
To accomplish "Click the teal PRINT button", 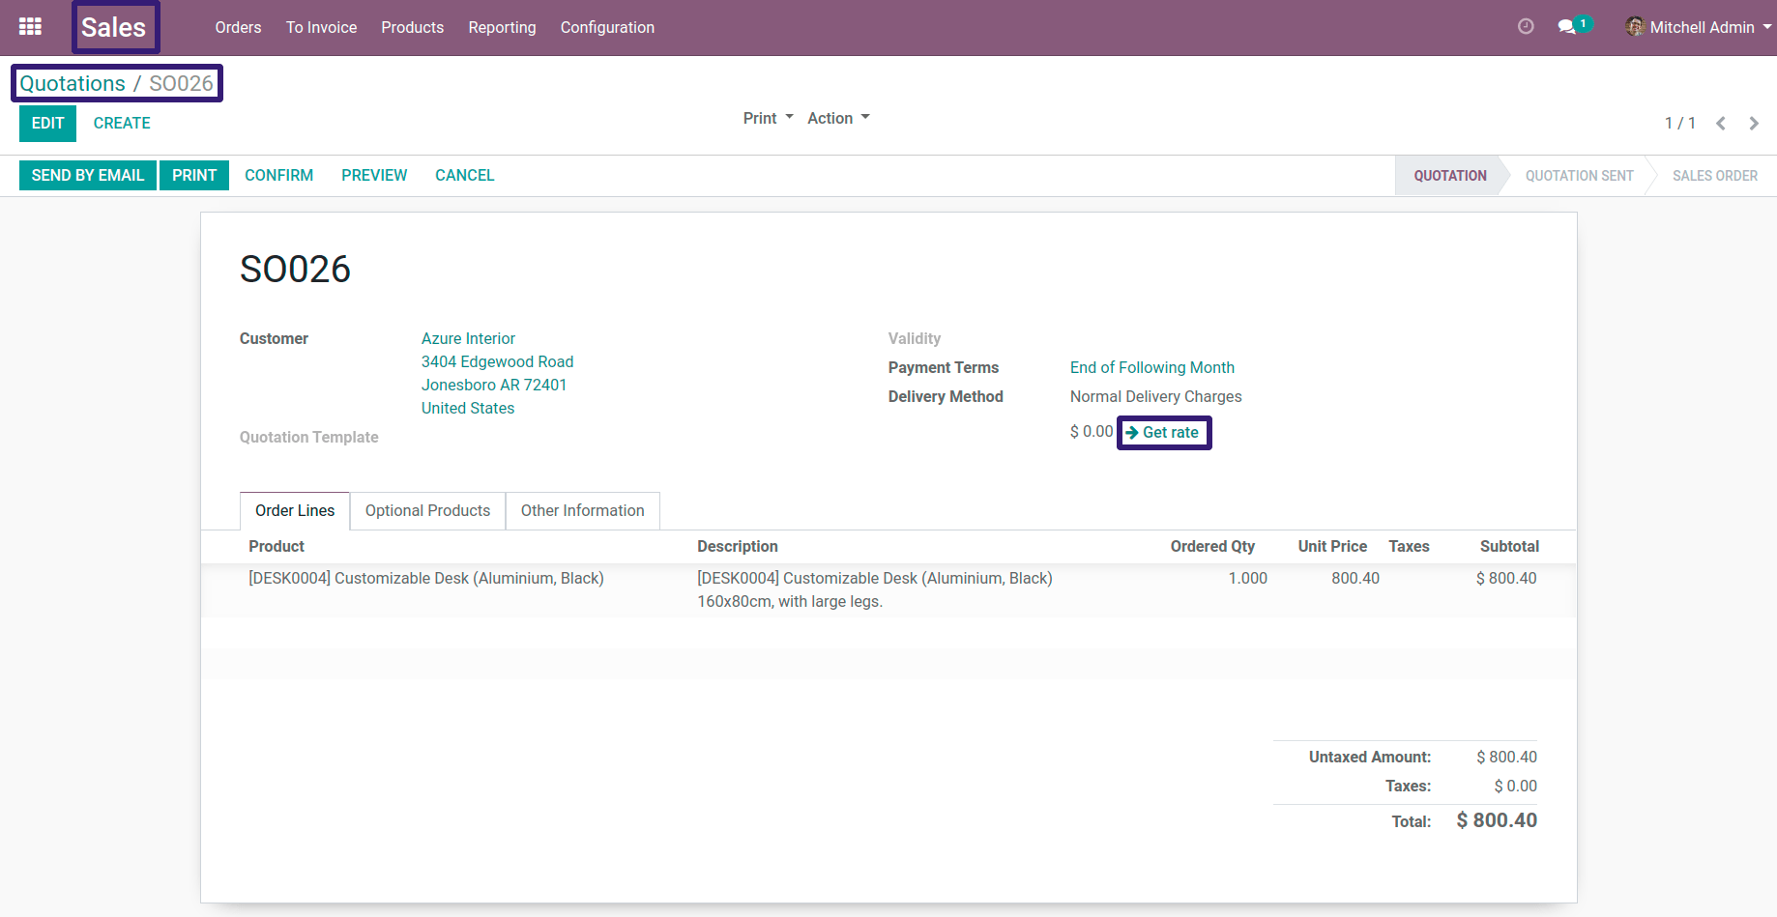I will pyautogui.click(x=194, y=175).
